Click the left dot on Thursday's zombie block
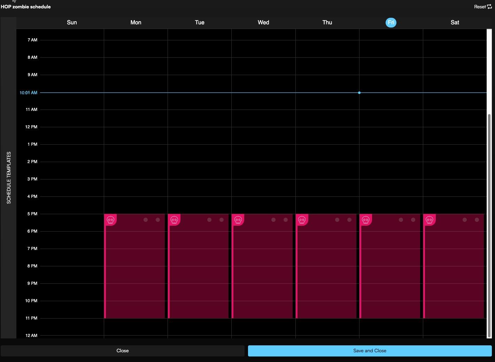 click(337, 220)
